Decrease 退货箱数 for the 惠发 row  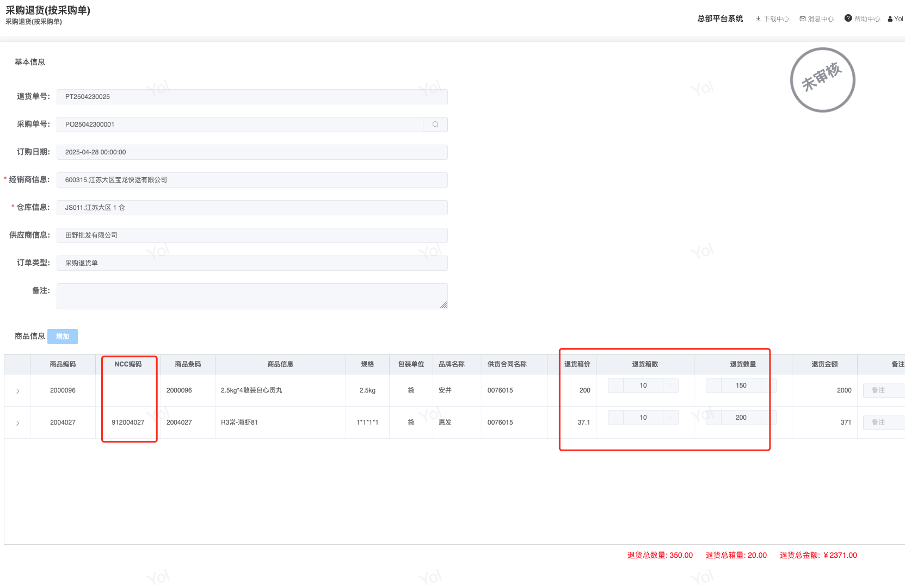615,418
